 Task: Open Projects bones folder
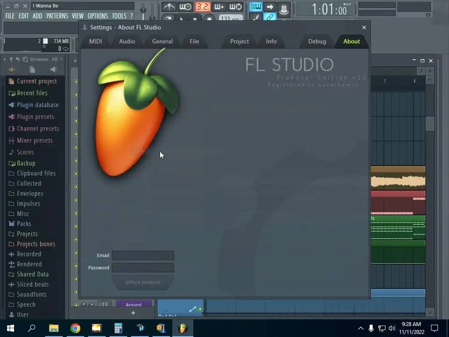32,244
